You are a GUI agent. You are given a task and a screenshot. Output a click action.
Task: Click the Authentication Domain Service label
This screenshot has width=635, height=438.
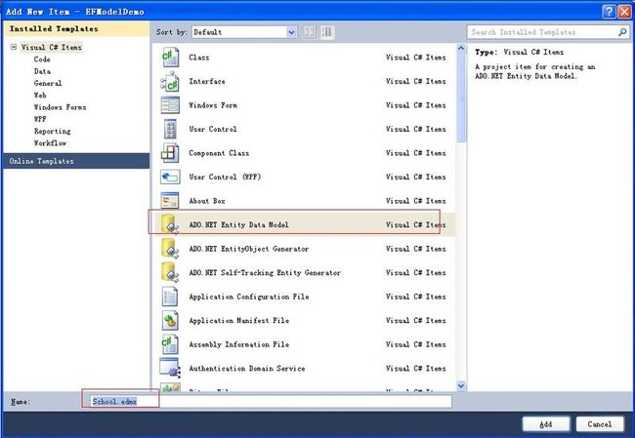[246, 369]
